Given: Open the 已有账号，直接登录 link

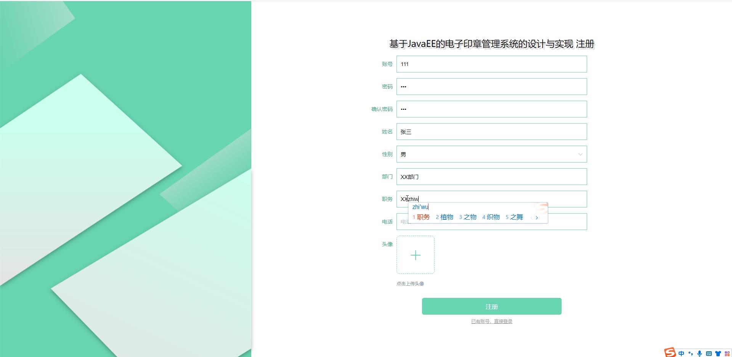Looking at the screenshot, I should 491,322.
